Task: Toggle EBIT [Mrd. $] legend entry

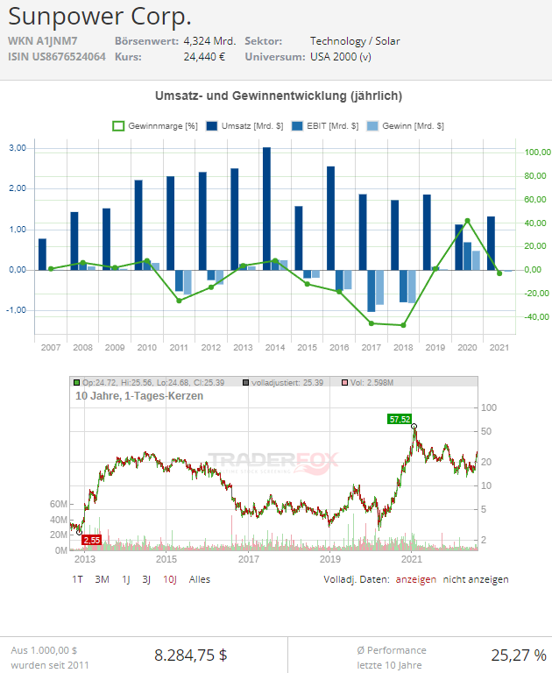Action: (x=325, y=126)
